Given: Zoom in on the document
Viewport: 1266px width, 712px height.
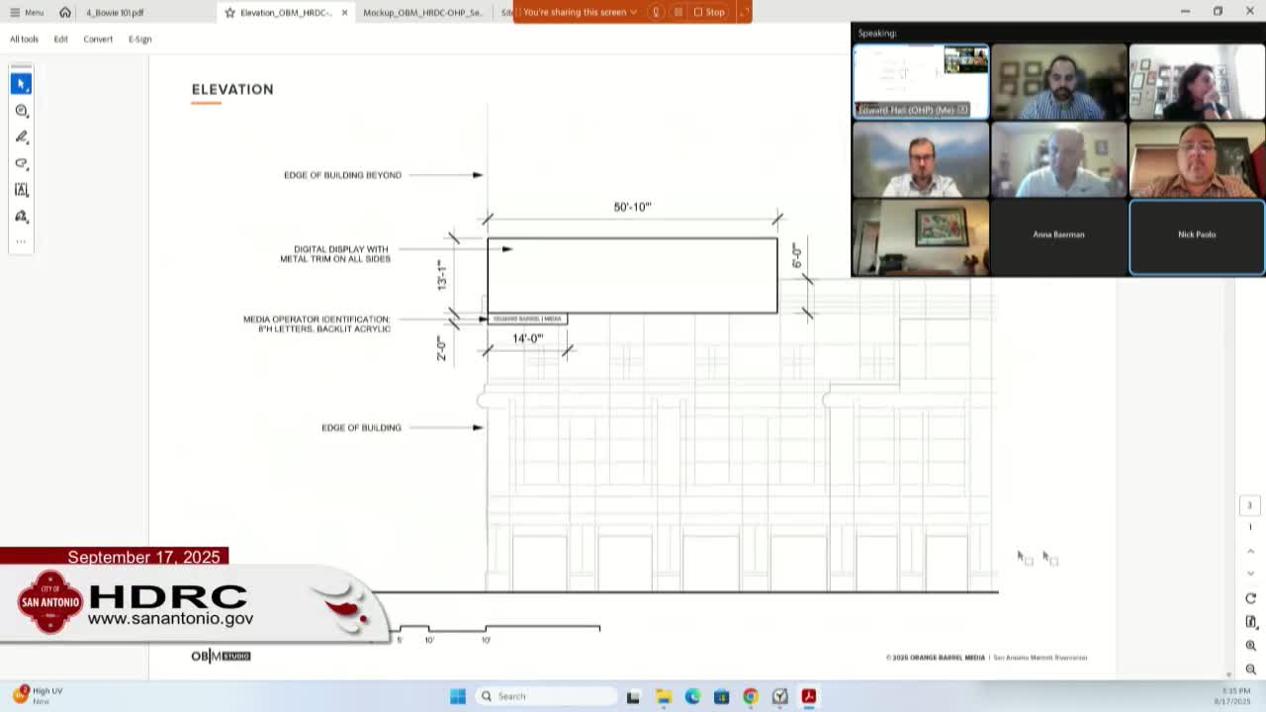Looking at the screenshot, I should [1250, 646].
